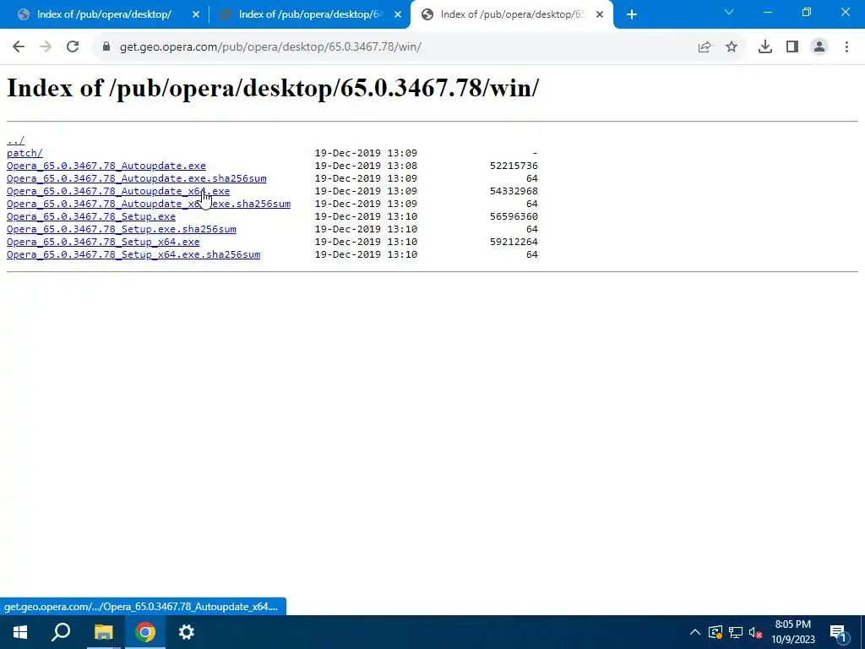Image resolution: width=865 pixels, height=649 pixels.
Task: Click file size 56596360
Action: click(x=514, y=216)
